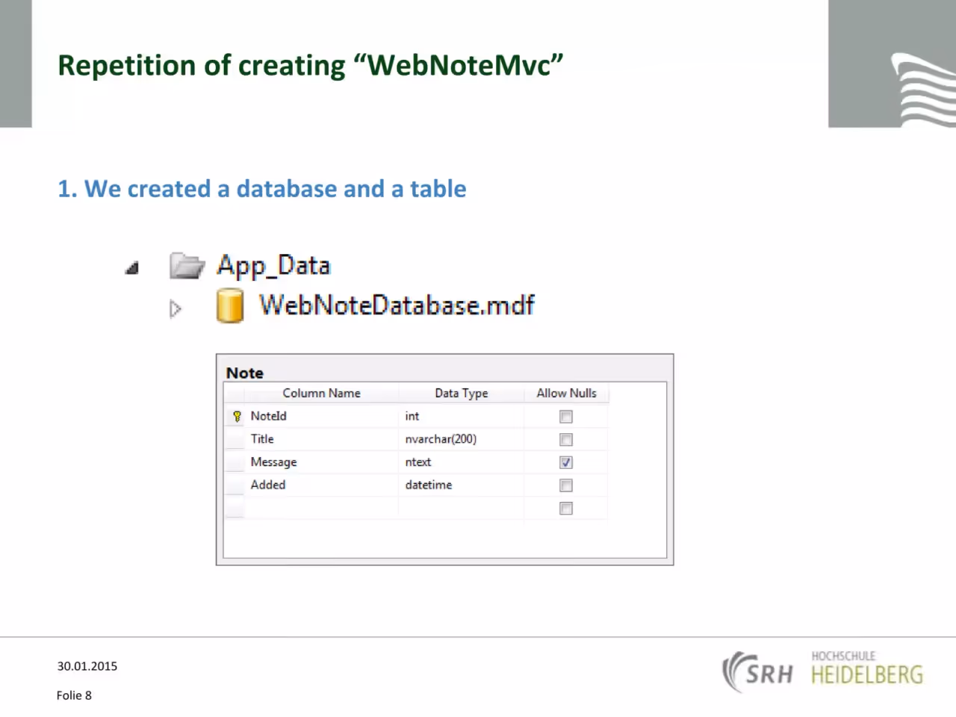956x717 pixels.
Task: Click the wave emblem in the header corner
Action: pyautogui.click(x=923, y=89)
